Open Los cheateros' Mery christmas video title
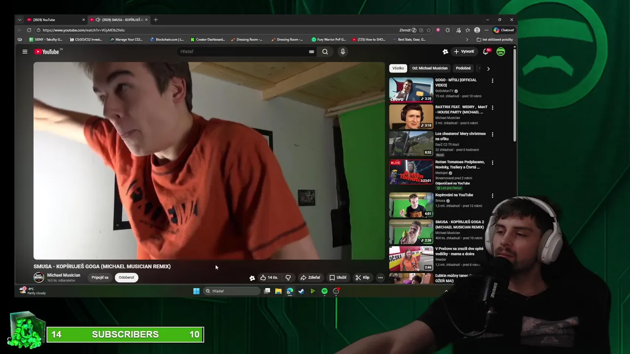The image size is (630, 354). click(460, 136)
